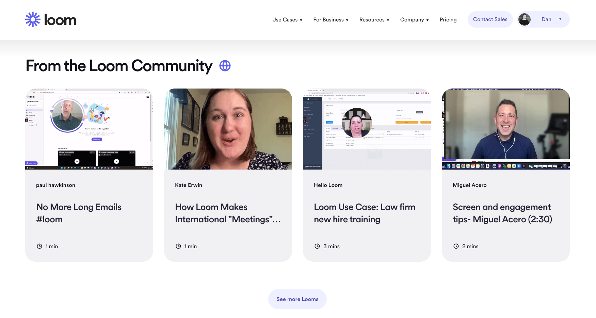Click the From the Loom Community heading

pos(119,66)
